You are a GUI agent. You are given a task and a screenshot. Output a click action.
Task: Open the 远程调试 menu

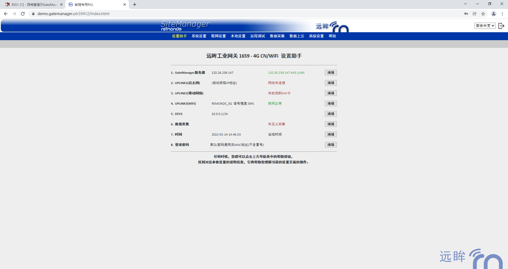(258, 36)
